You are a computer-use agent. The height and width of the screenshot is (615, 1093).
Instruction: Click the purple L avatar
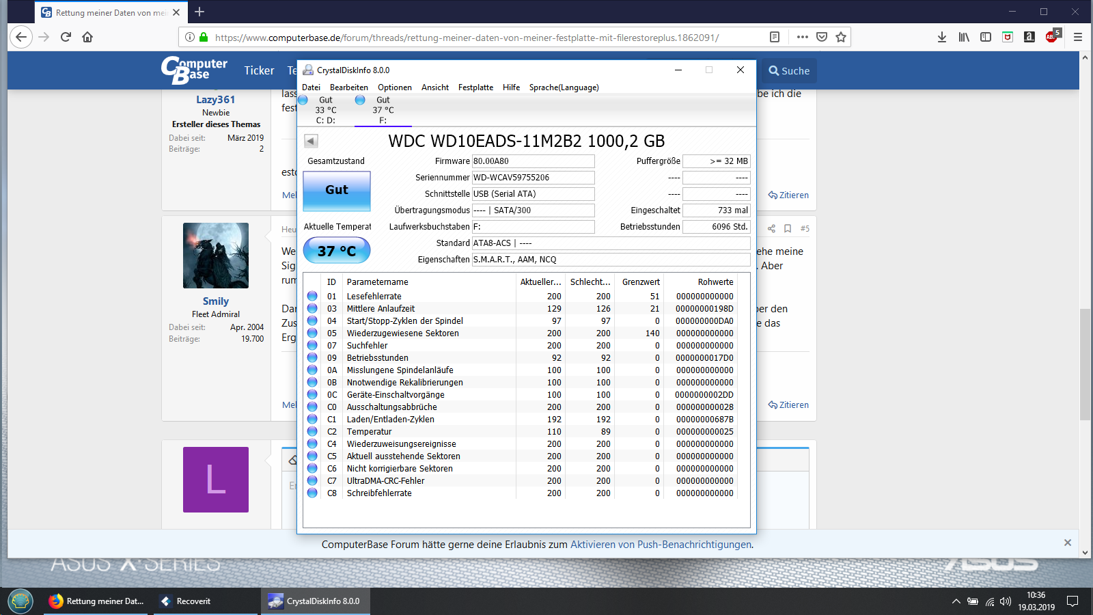[x=216, y=480]
